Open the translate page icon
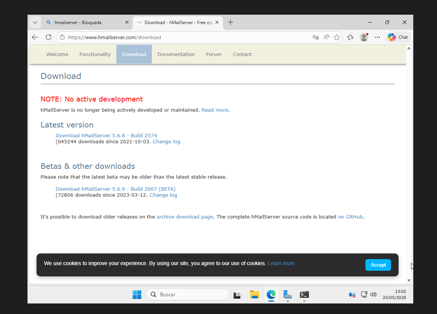The width and height of the screenshot is (437, 314). [x=315, y=37]
